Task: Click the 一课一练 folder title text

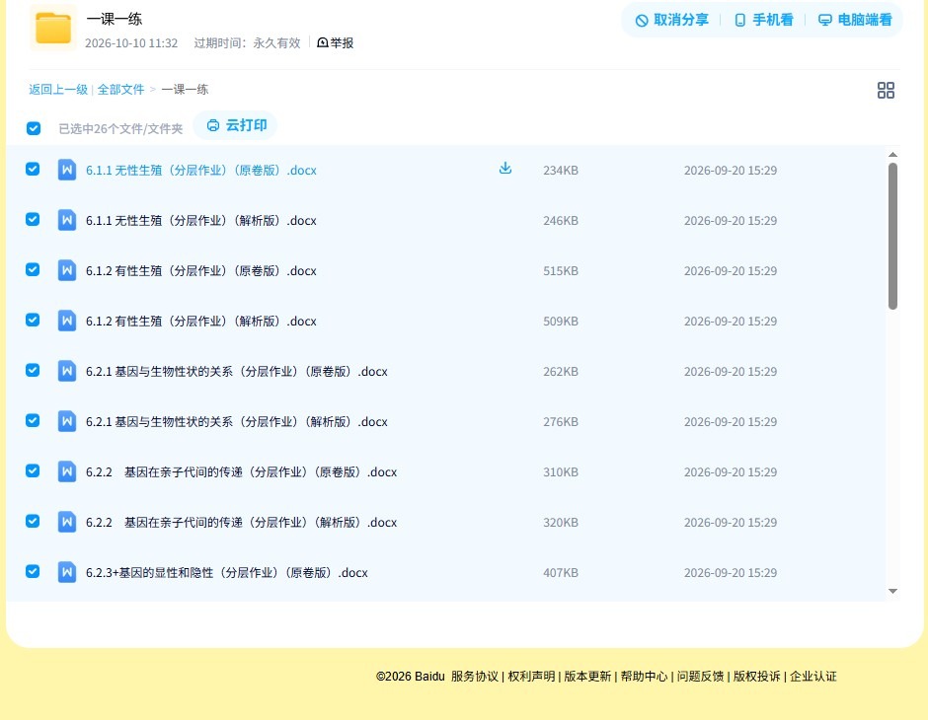Action: 115,19
